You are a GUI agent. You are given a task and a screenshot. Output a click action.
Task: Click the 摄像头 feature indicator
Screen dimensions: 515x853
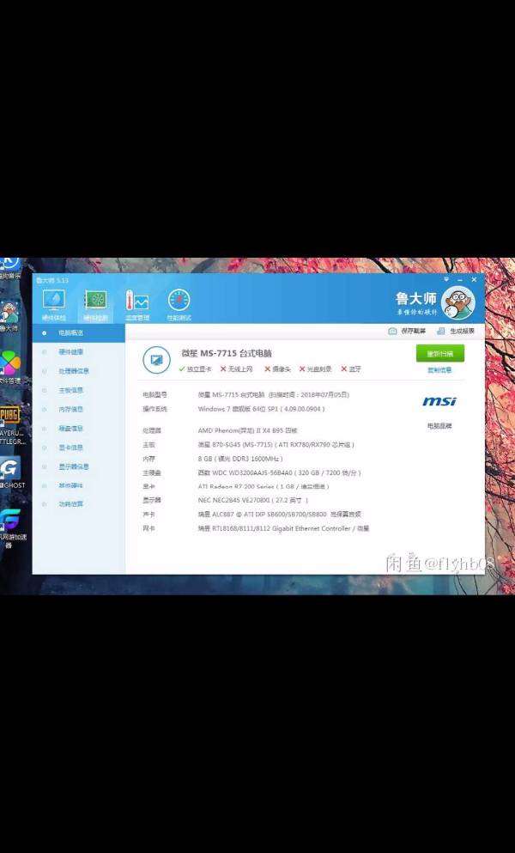pyautogui.click(x=278, y=369)
